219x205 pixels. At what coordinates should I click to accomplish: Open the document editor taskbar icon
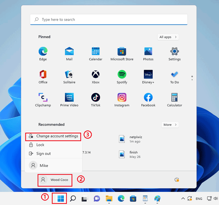145,198
